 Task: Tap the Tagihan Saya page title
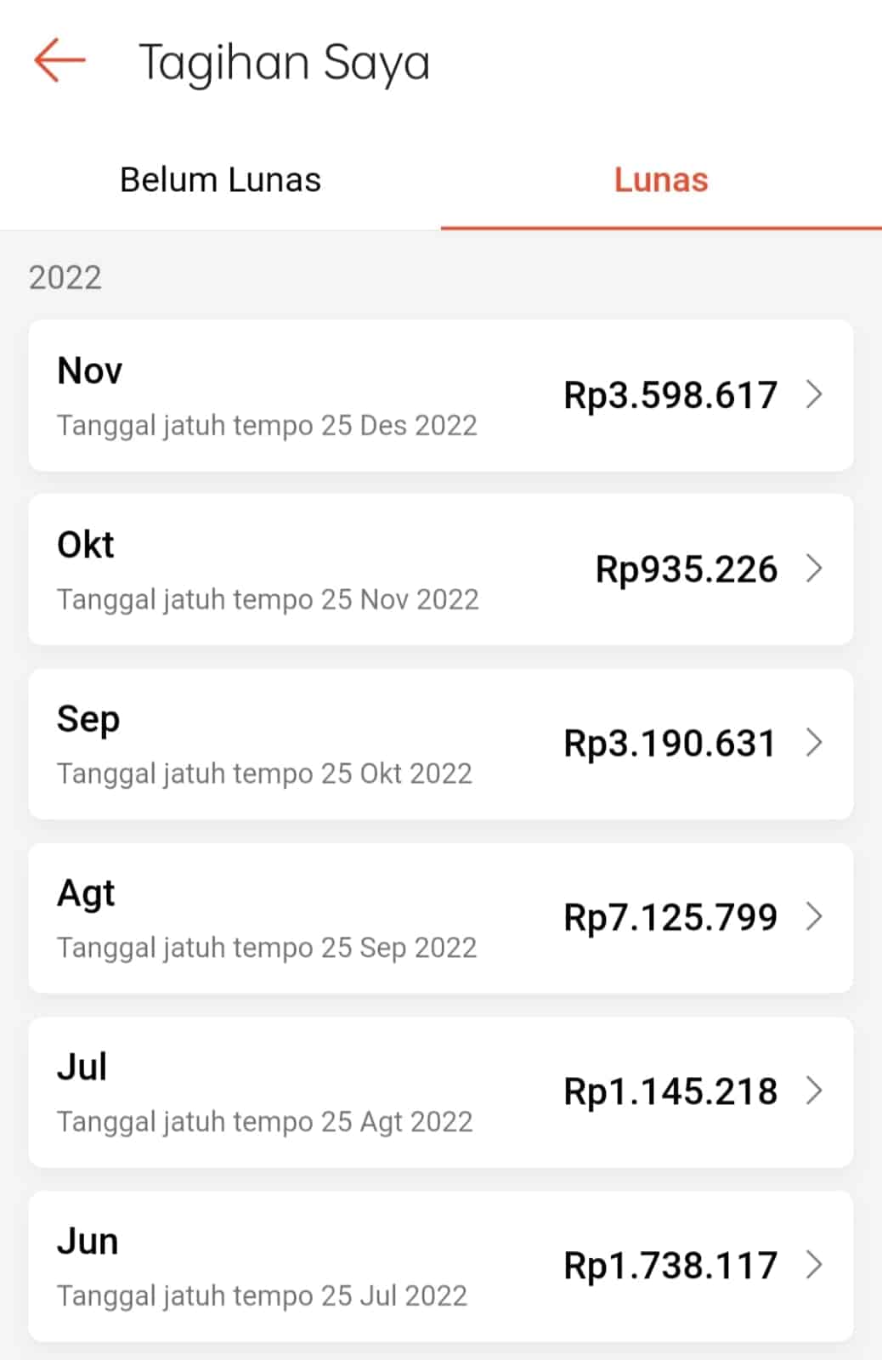pyautogui.click(x=284, y=63)
